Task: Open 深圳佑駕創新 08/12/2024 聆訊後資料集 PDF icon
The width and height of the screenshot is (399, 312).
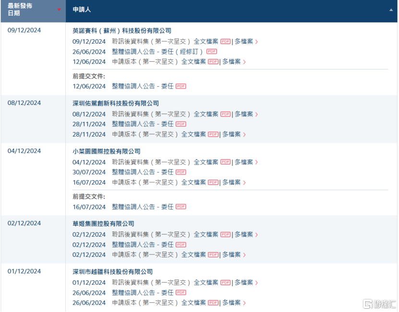Action: (x=226, y=114)
